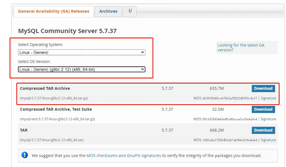Screen dimensions: 286x167
Task: Open Signature link for Test Suite archive
Action: pyautogui.click(x=268, y=119)
